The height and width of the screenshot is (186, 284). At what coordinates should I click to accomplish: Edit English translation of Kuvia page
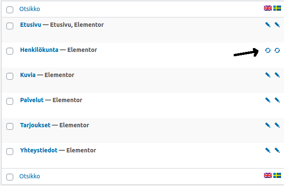pos(268,75)
